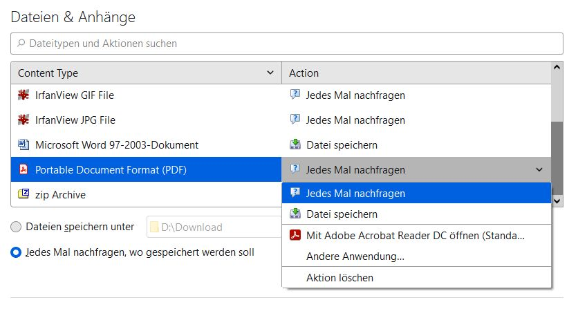
Task: Collapse the PDF action dropdown arrow
Action: (539, 170)
